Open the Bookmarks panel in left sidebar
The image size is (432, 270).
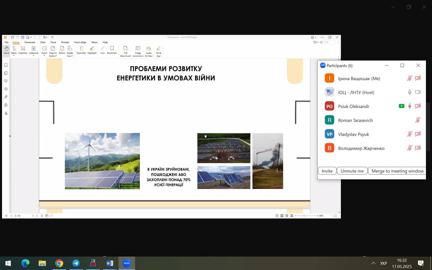[6, 65]
